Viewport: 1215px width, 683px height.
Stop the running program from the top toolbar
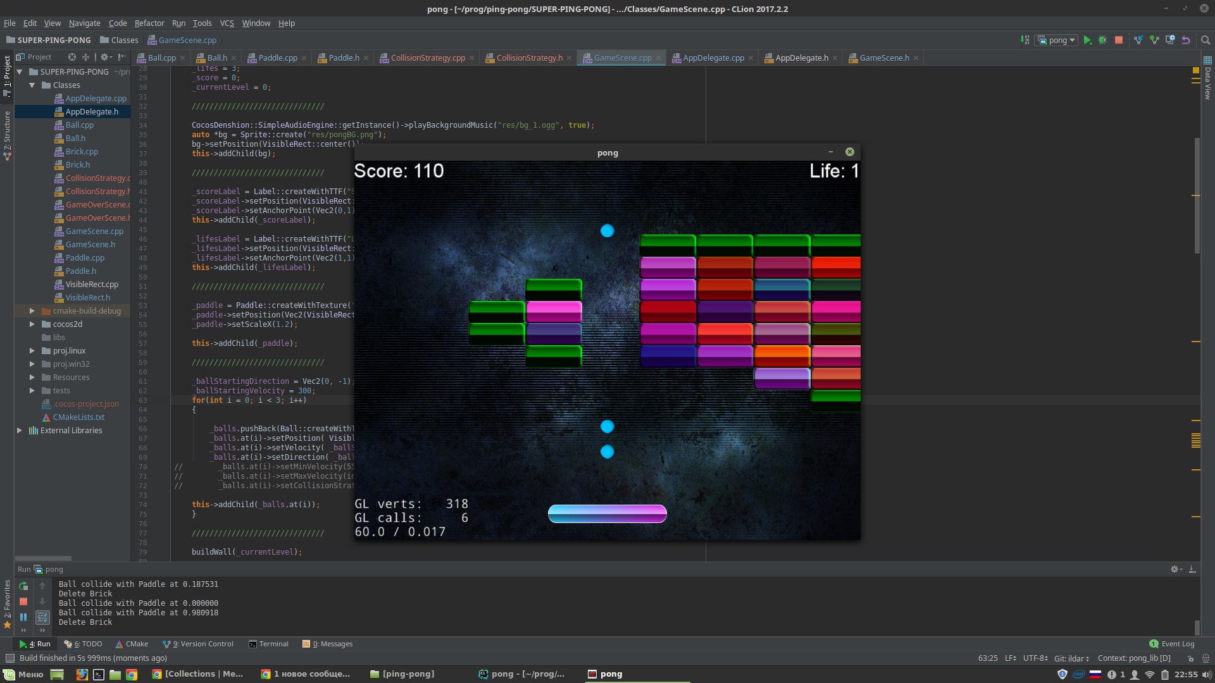(x=1119, y=40)
